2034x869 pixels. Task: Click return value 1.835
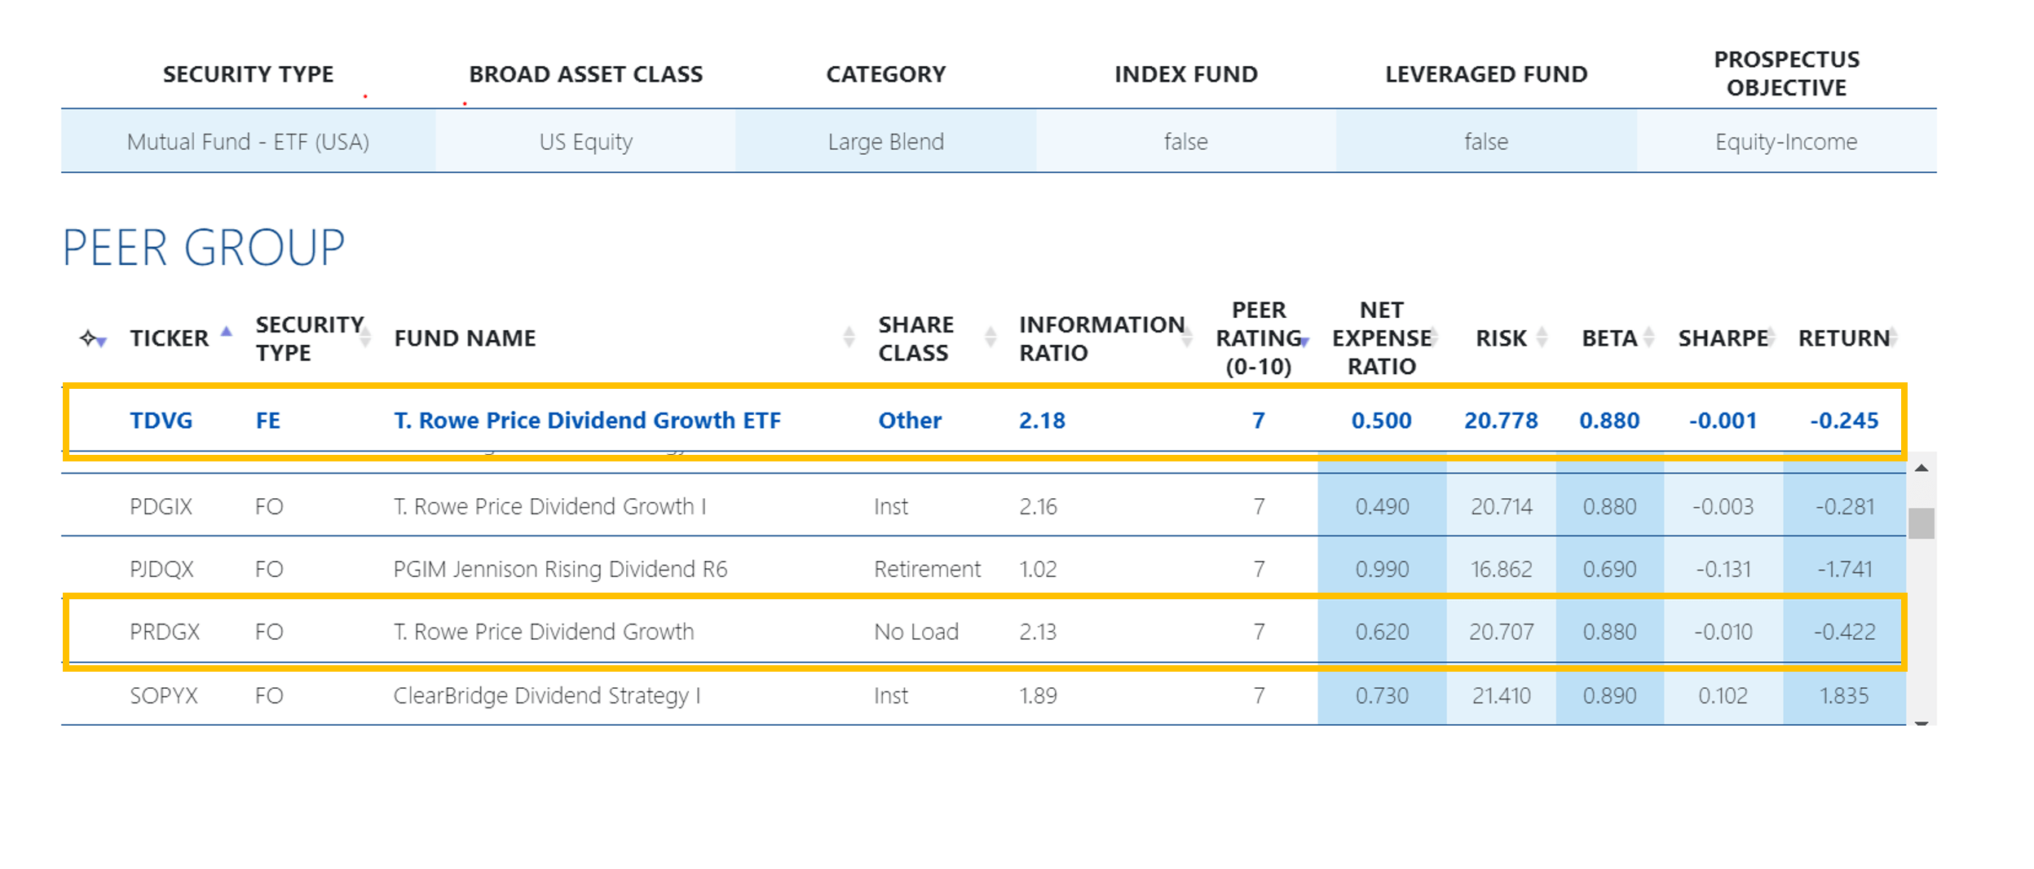pos(1844,695)
